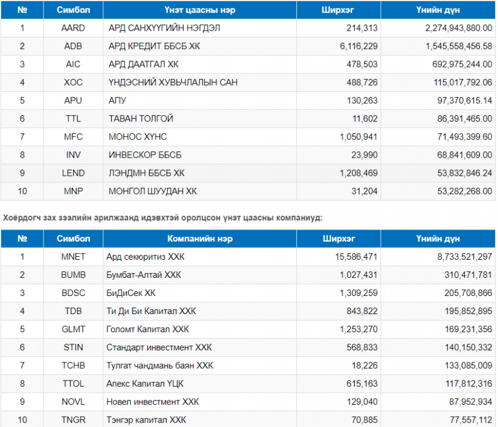
Task: Select the TTL symbol cell
Action: coord(73,118)
